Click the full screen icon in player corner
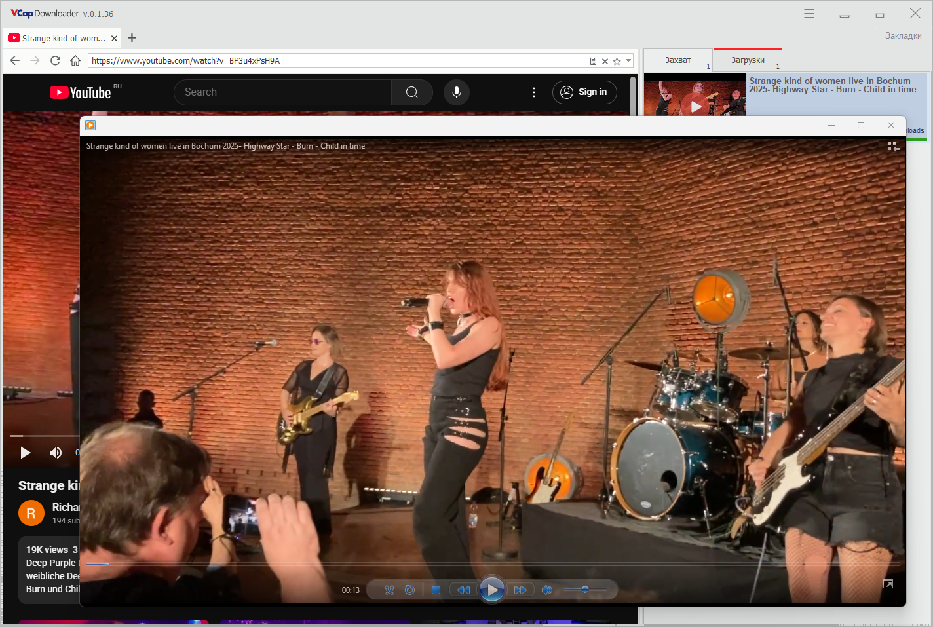 888,584
